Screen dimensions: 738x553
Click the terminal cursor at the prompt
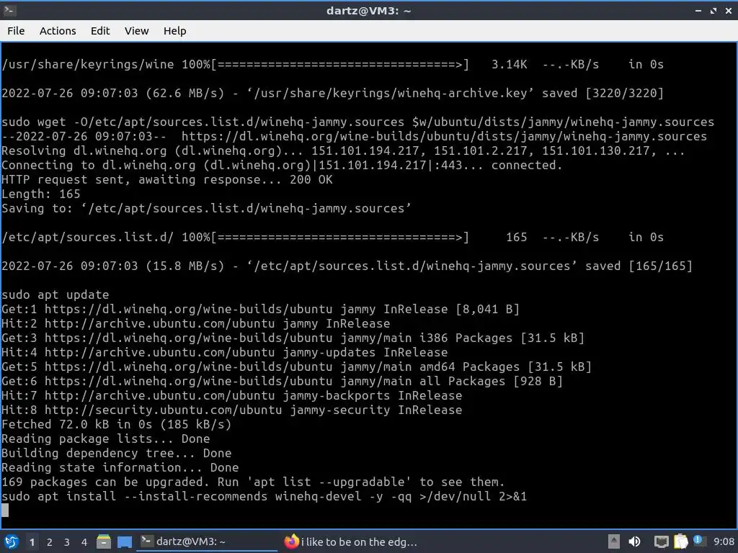coord(5,511)
